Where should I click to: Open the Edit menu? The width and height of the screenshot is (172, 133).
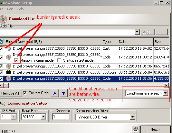[x=10, y=9]
